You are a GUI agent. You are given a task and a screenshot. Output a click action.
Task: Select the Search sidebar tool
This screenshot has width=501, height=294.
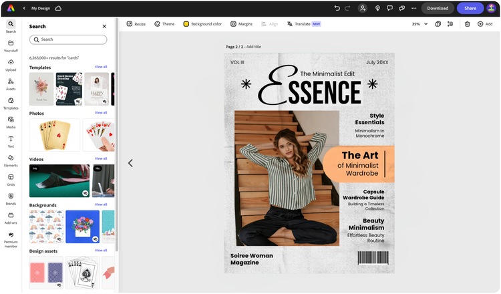pos(11,27)
